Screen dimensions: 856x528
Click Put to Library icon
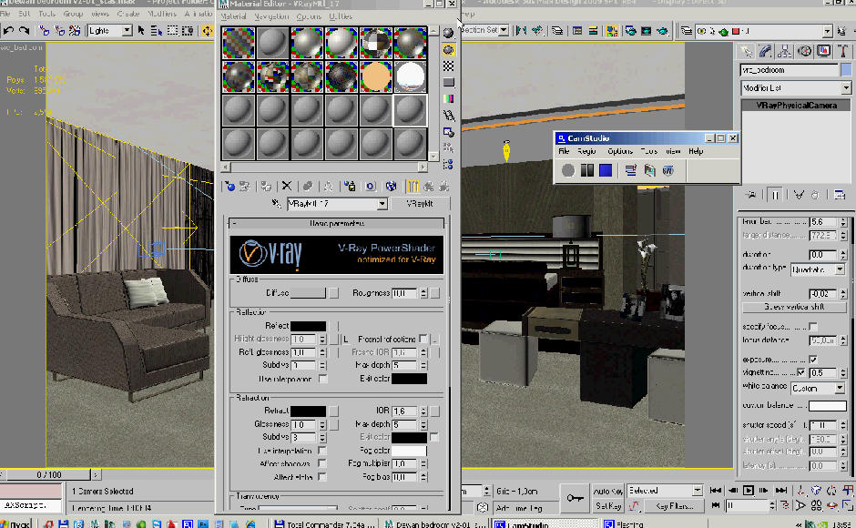tap(350, 187)
